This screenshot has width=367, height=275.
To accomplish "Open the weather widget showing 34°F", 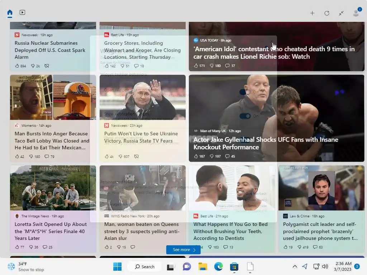I will pyautogui.click(x=26, y=266).
